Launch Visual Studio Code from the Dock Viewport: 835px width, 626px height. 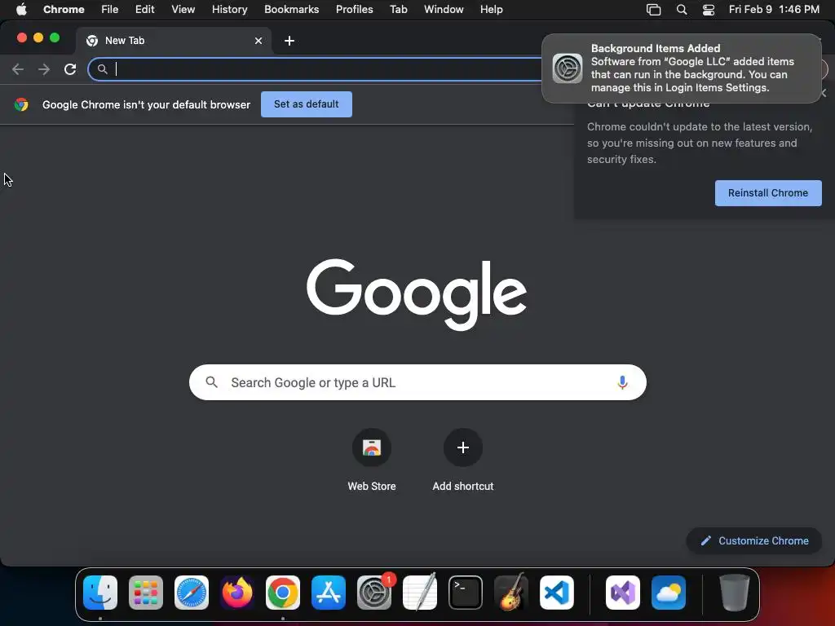point(556,593)
